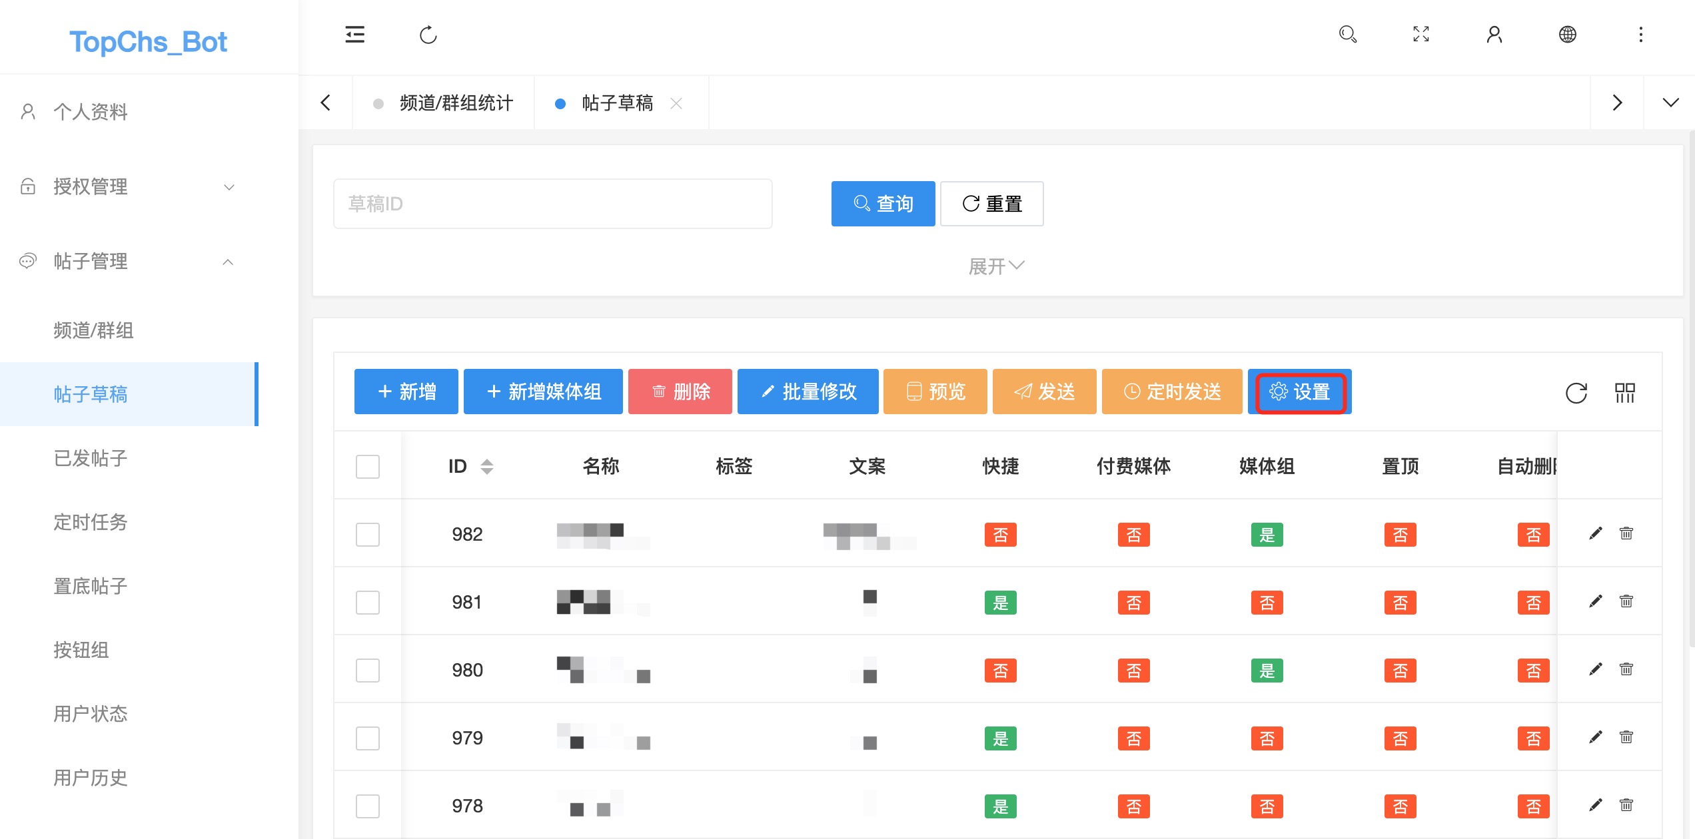
Task: Focus the 草稿ID input field
Action: pyautogui.click(x=553, y=204)
